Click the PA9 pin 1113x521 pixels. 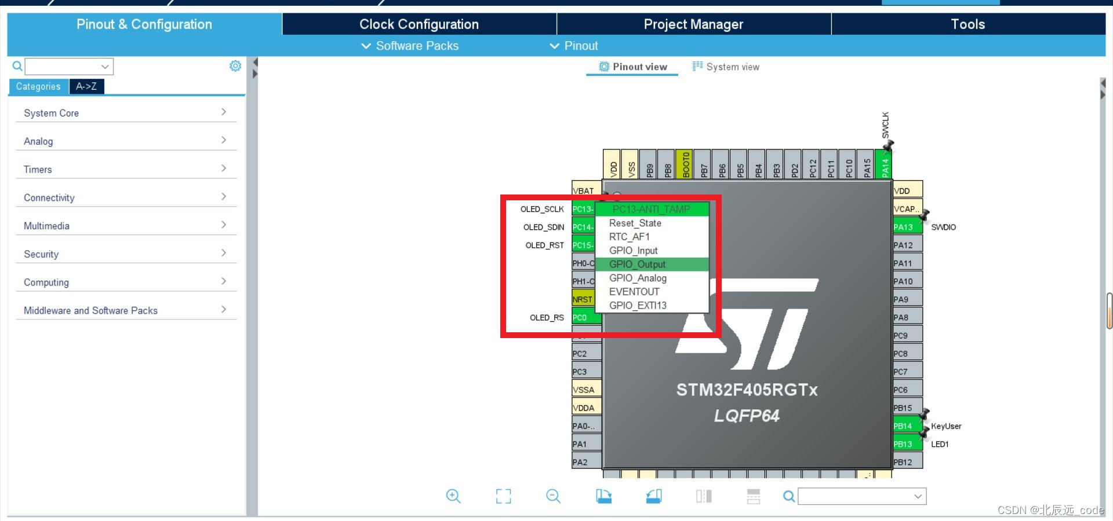pyautogui.click(x=908, y=299)
